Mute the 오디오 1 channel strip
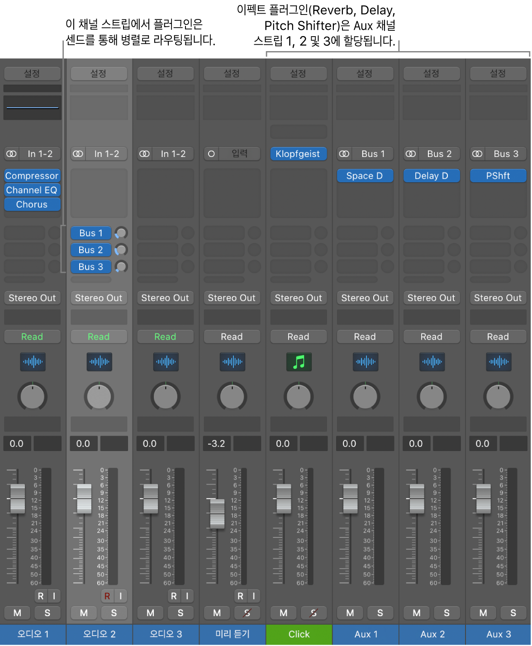 click(17, 613)
